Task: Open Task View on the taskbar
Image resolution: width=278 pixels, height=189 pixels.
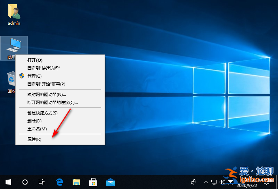Action: click(42, 182)
